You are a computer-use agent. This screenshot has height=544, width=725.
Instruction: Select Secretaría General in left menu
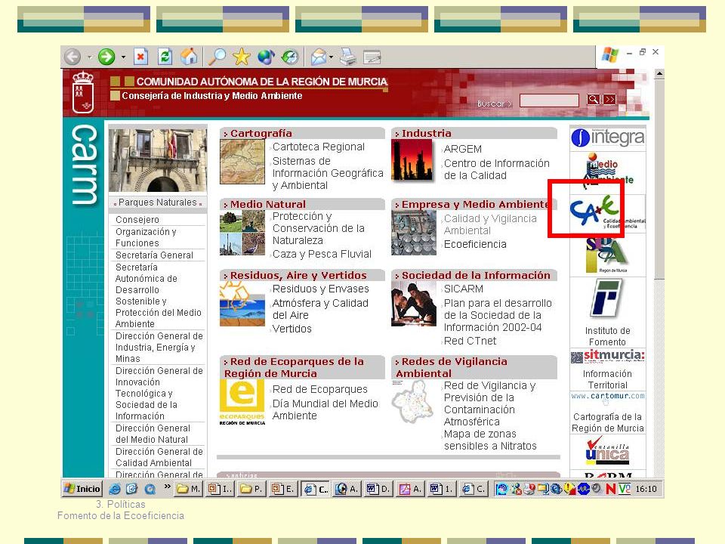point(154,255)
